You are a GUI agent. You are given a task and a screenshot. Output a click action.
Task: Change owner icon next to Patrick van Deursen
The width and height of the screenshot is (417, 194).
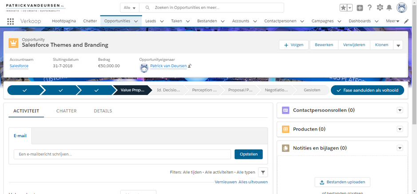click(190, 66)
